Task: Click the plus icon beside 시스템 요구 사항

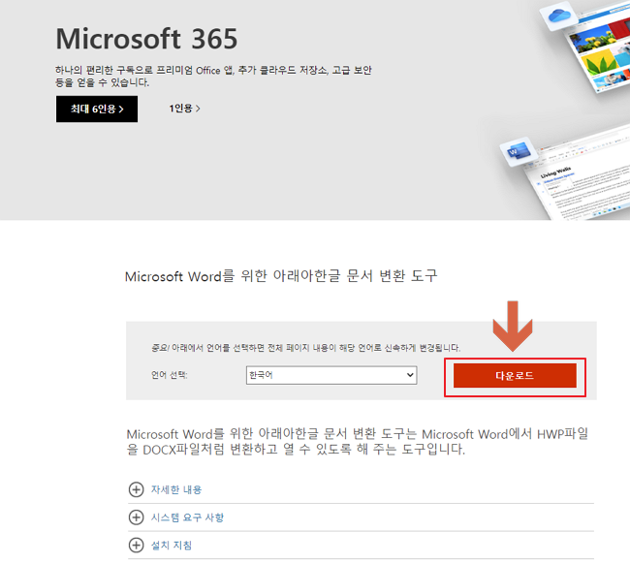Action: click(x=137, y=517)
